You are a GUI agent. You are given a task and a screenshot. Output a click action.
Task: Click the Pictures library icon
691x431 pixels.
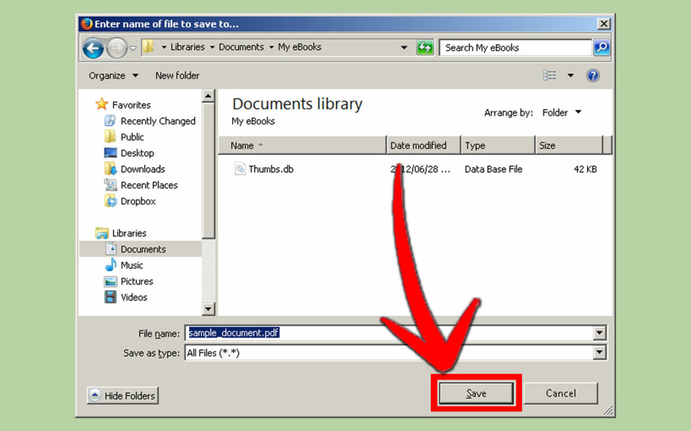click(110, 281)
